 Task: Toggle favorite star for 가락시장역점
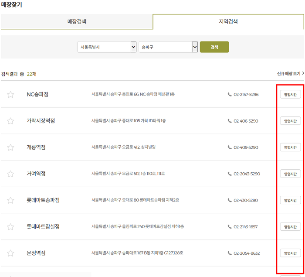click(10, 121)
